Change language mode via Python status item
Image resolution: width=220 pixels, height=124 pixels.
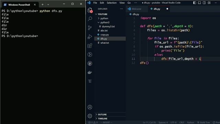click(190, 123)
